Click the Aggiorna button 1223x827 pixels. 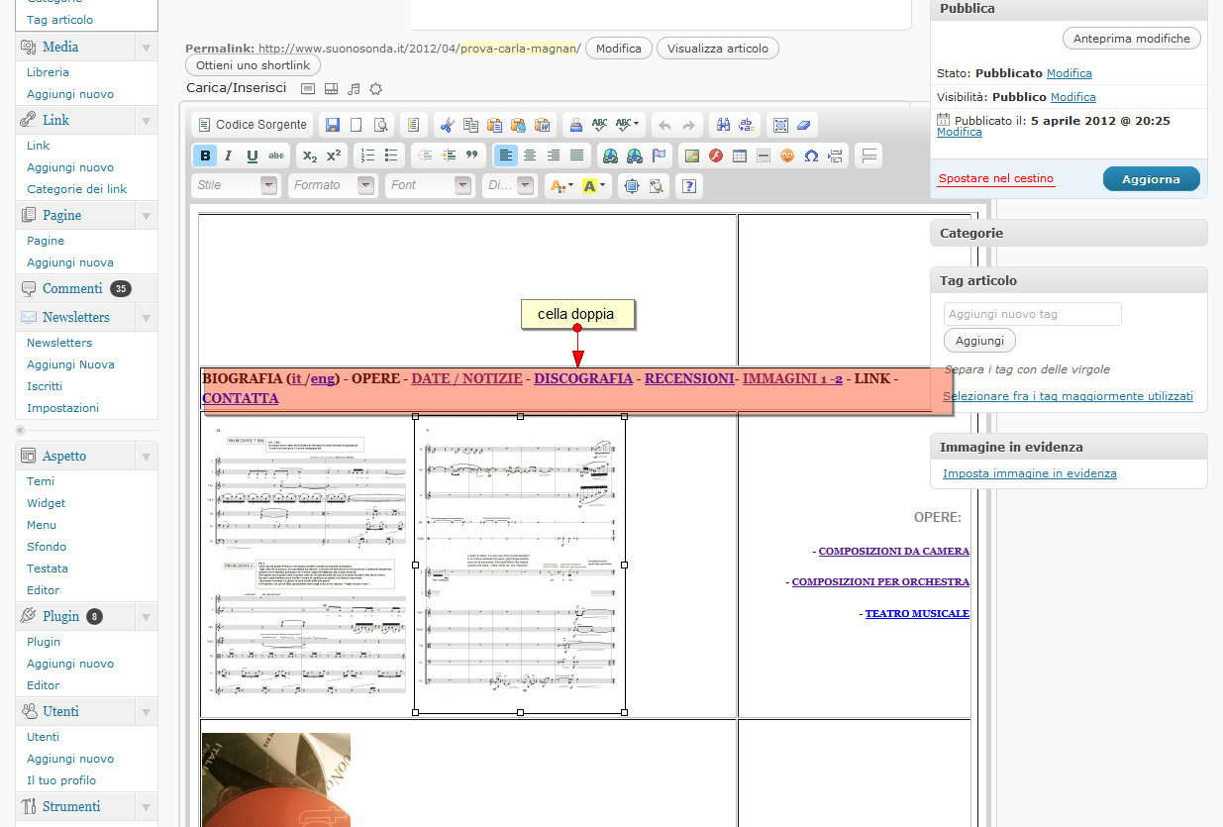1152,179
